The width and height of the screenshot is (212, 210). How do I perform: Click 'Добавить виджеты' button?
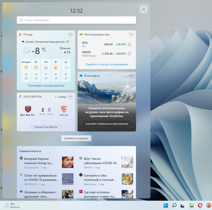pyautogui.click(x=76, y=138)
